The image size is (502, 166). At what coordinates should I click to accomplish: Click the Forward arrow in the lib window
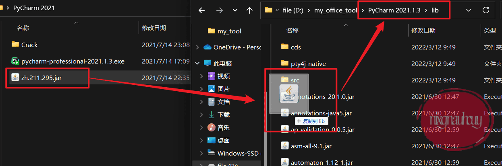220,10
